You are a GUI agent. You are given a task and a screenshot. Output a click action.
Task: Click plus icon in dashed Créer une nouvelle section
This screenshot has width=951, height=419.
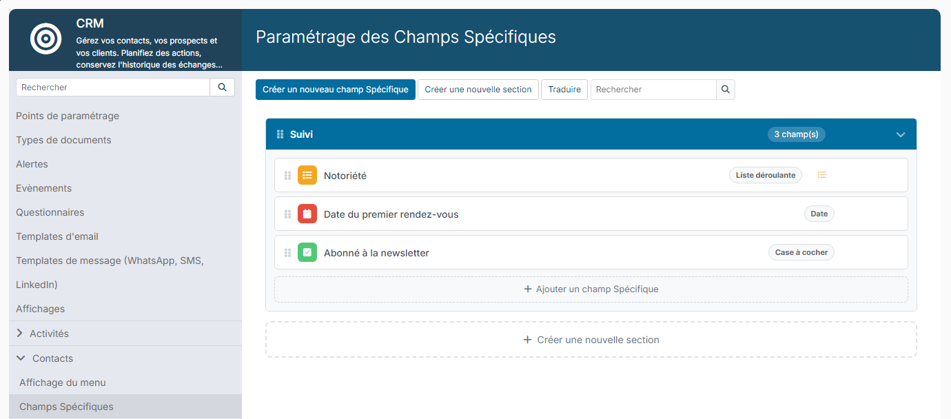coord(527,340)
